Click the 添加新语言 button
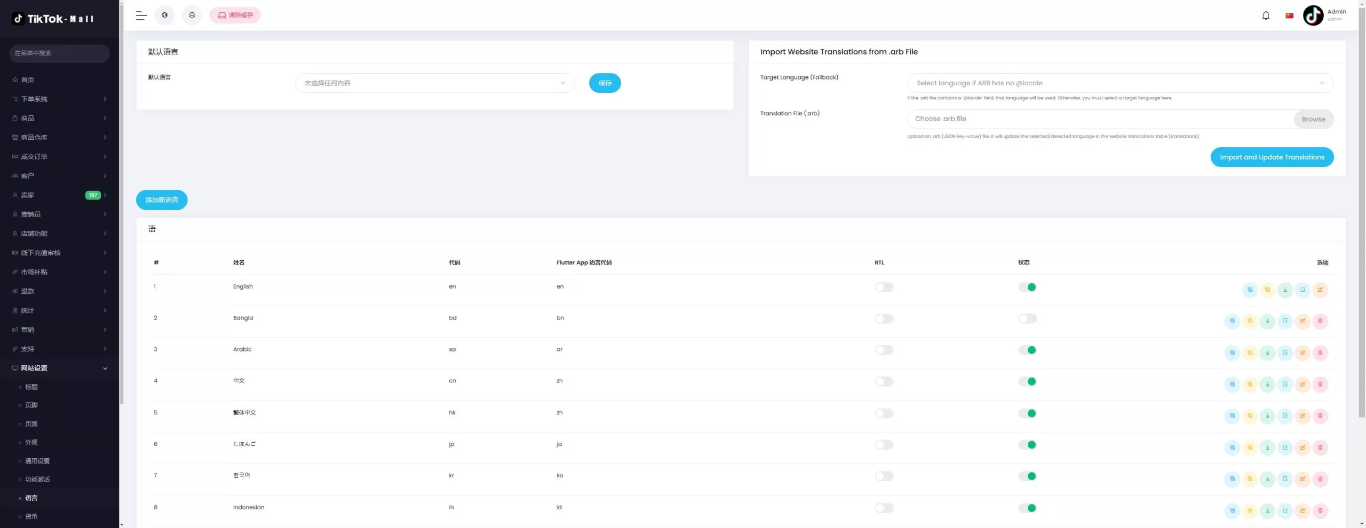This screenshot has width=1366, height=528. coord(162,200)
